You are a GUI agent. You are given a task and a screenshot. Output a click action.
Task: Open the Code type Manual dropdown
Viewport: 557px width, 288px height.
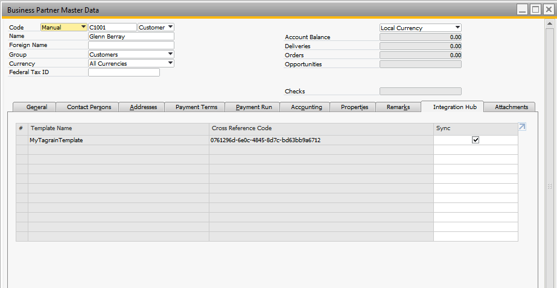[83, 27]
